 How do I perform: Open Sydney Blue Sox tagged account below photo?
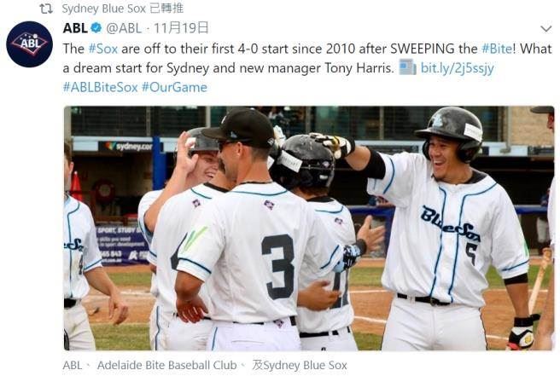coord(305,365)
